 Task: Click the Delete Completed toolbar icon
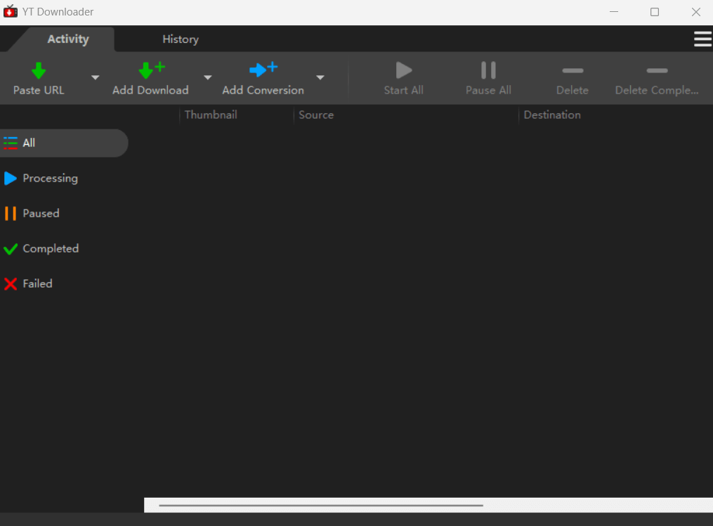[x=657, y=70]
